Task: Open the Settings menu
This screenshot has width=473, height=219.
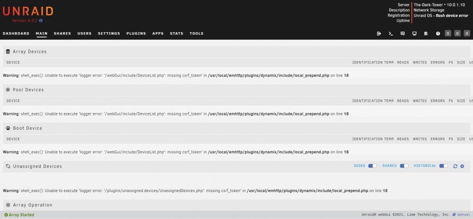Action: coord(109,34)
